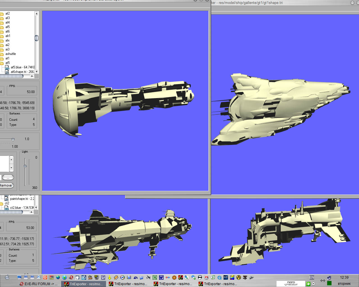Click the red-blue double arrow icon
Screen dimensions: 359x287
pos(168,277)
